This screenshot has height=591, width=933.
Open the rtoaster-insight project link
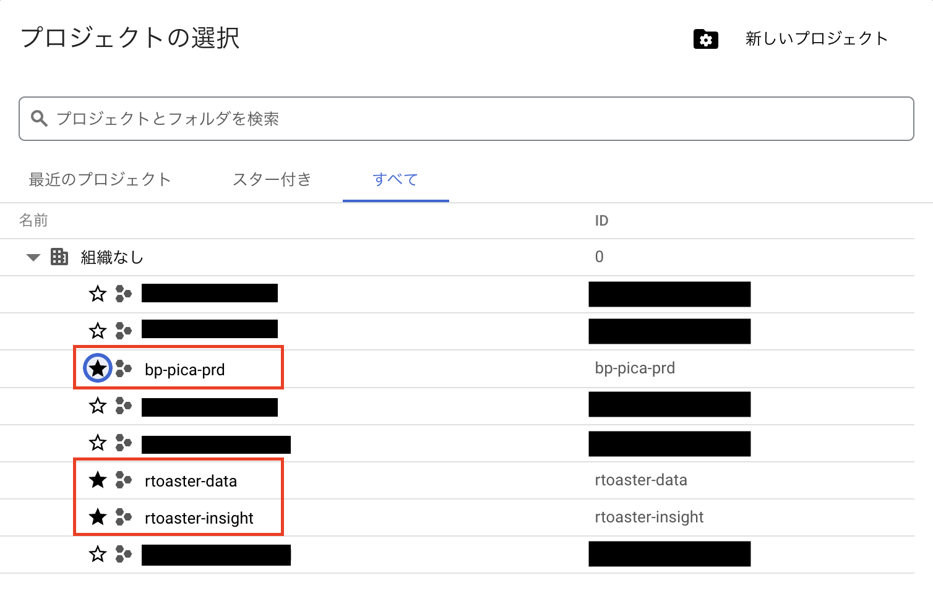[199, 518]
